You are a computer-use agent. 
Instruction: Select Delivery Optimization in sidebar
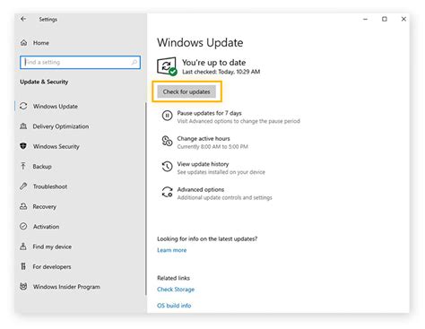pyautogui.click(x=61, y=126)
